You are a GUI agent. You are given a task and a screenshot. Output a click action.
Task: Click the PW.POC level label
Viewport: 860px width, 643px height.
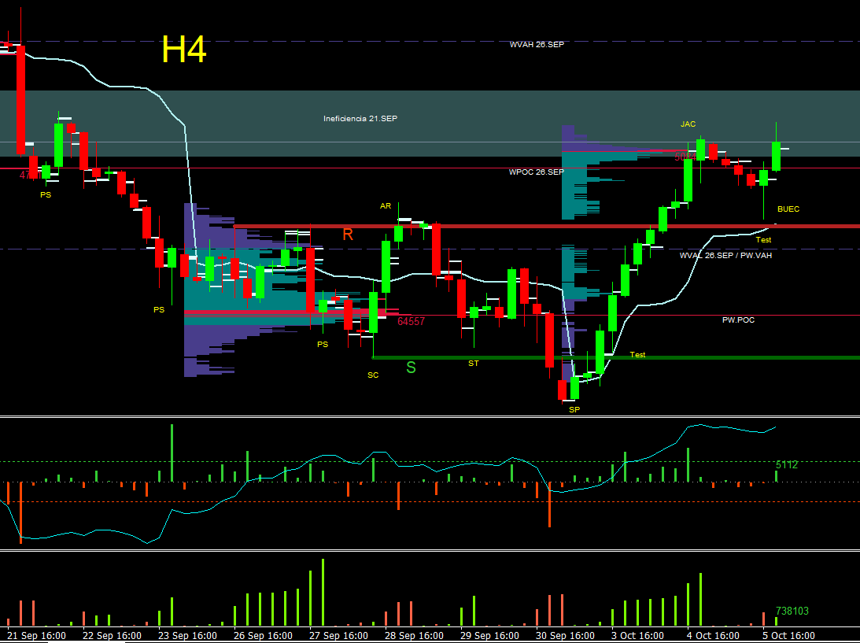[x=738, y=320]
